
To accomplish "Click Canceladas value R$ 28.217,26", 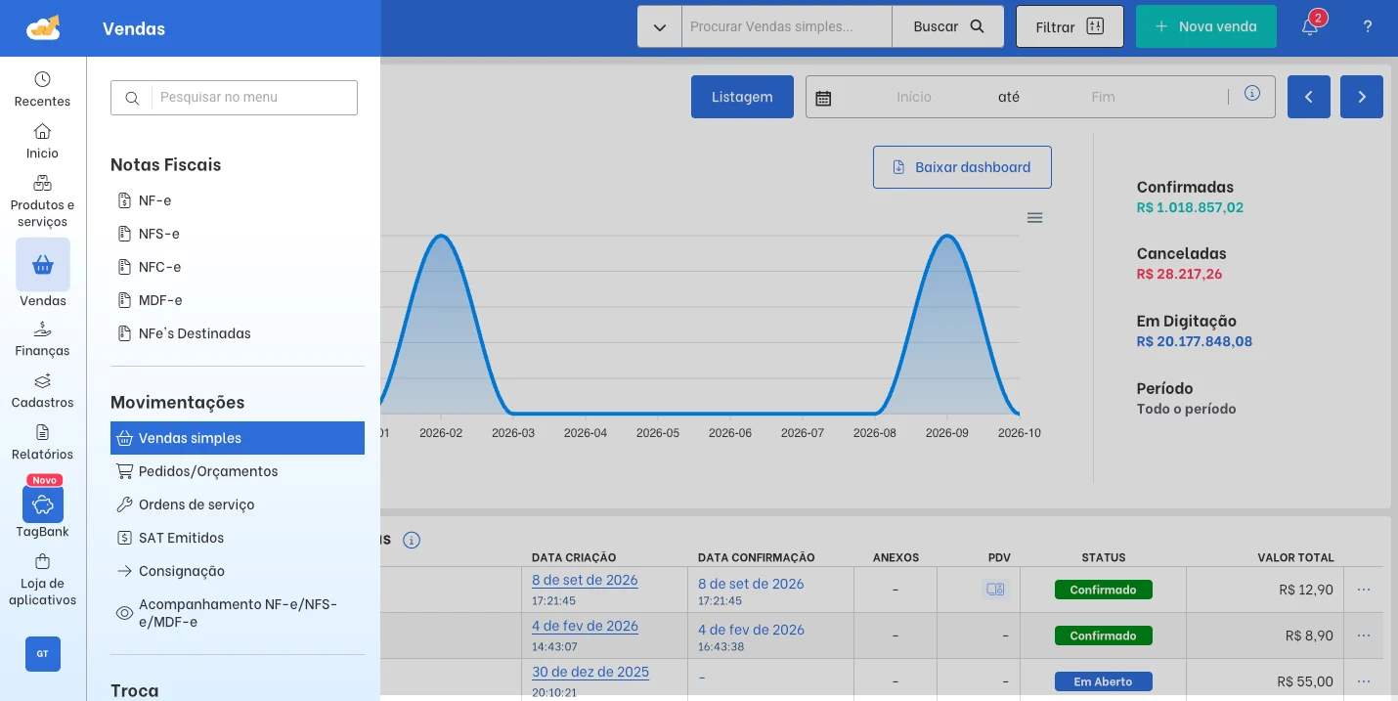I will pos(1179,274).
